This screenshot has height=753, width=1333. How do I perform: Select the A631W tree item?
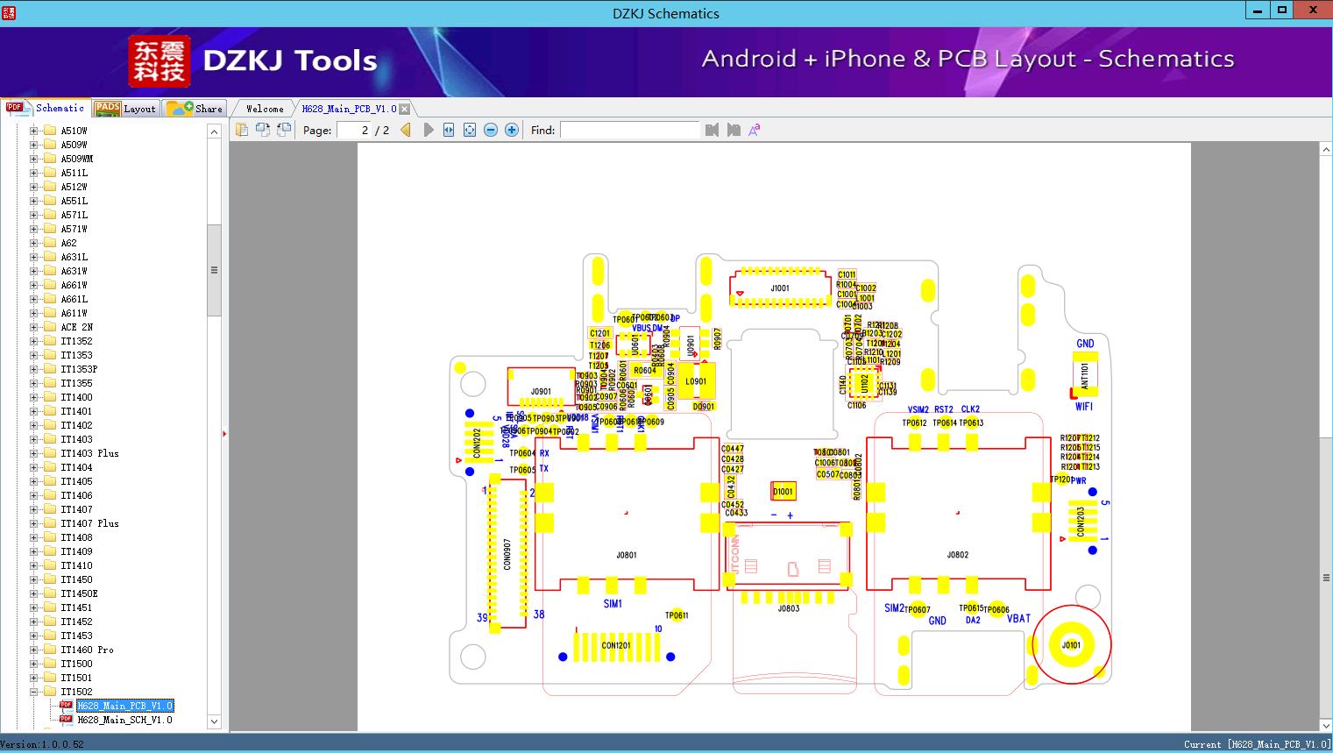click(x=74, y=271)
